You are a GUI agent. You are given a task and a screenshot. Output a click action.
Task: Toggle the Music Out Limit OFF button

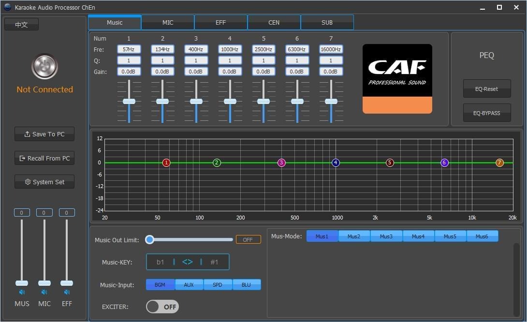(x=248, y=240)
